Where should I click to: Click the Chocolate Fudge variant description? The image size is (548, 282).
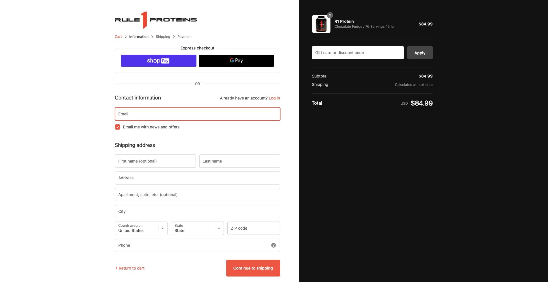364,27
